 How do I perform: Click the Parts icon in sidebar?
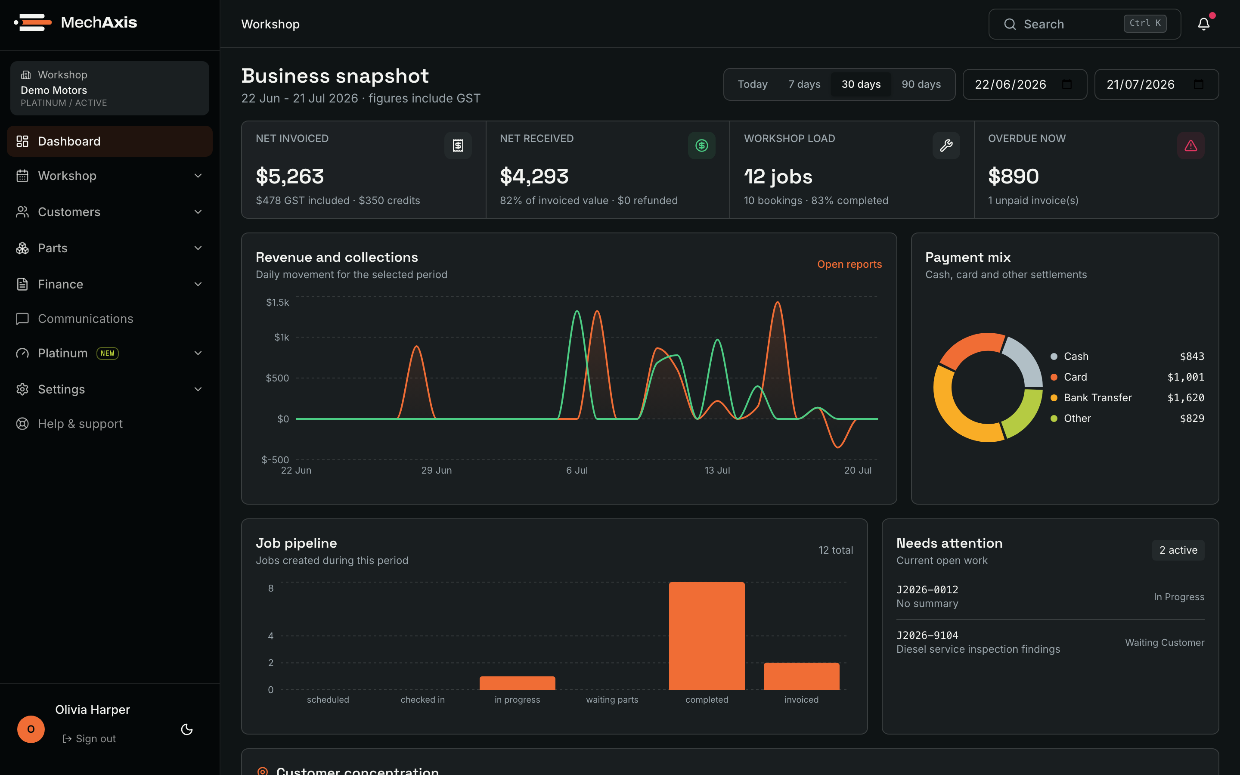click(22, 248)
